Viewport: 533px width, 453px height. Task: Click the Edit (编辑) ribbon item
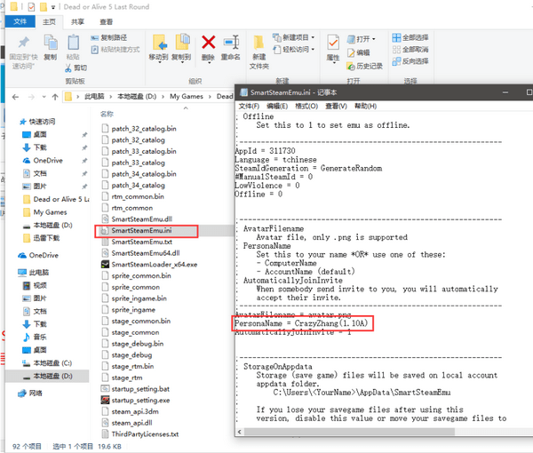click(358, 52)
